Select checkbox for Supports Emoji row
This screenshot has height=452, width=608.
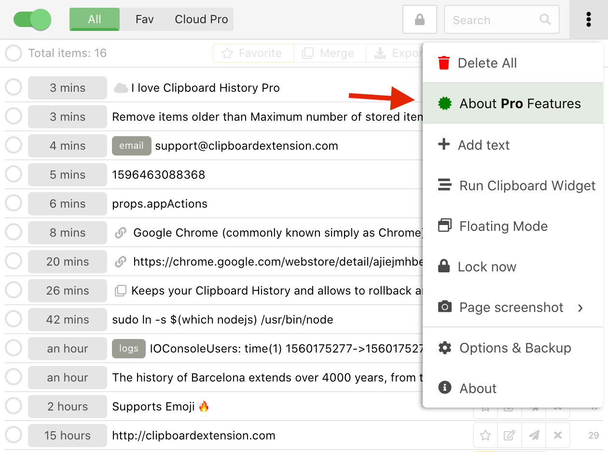(x=14, y=407)
